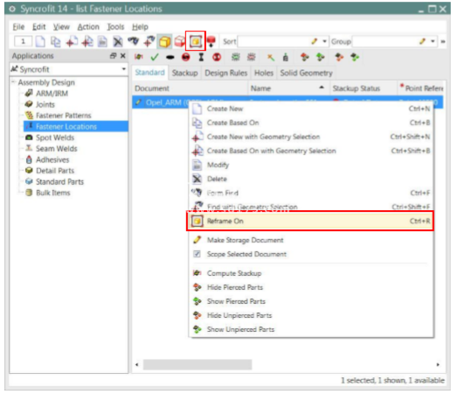Click the Delete X toolbar icon

(x=118, y=42)
